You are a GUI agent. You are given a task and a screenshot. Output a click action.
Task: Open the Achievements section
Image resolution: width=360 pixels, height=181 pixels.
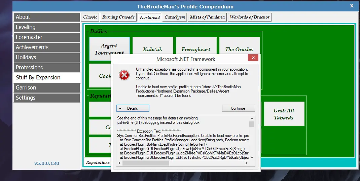click(47, 47)
